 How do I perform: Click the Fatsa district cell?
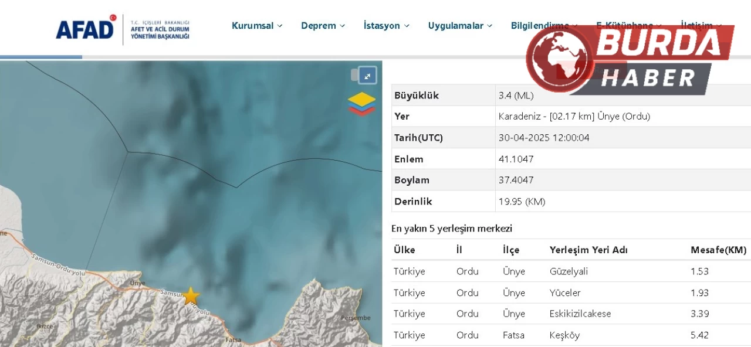(513, 335)
